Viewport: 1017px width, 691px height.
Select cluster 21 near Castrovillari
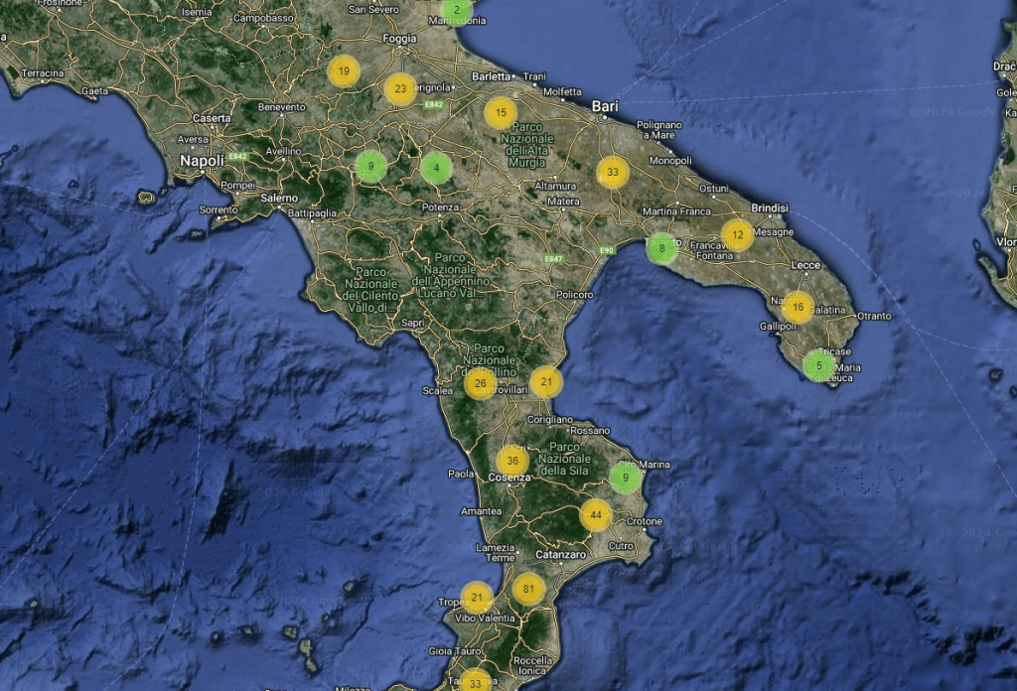point(546,381)
